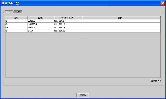Screen dimensions: 166x99
Task: Select the cat3750-1 name cell
Action: tap(41, 24)
